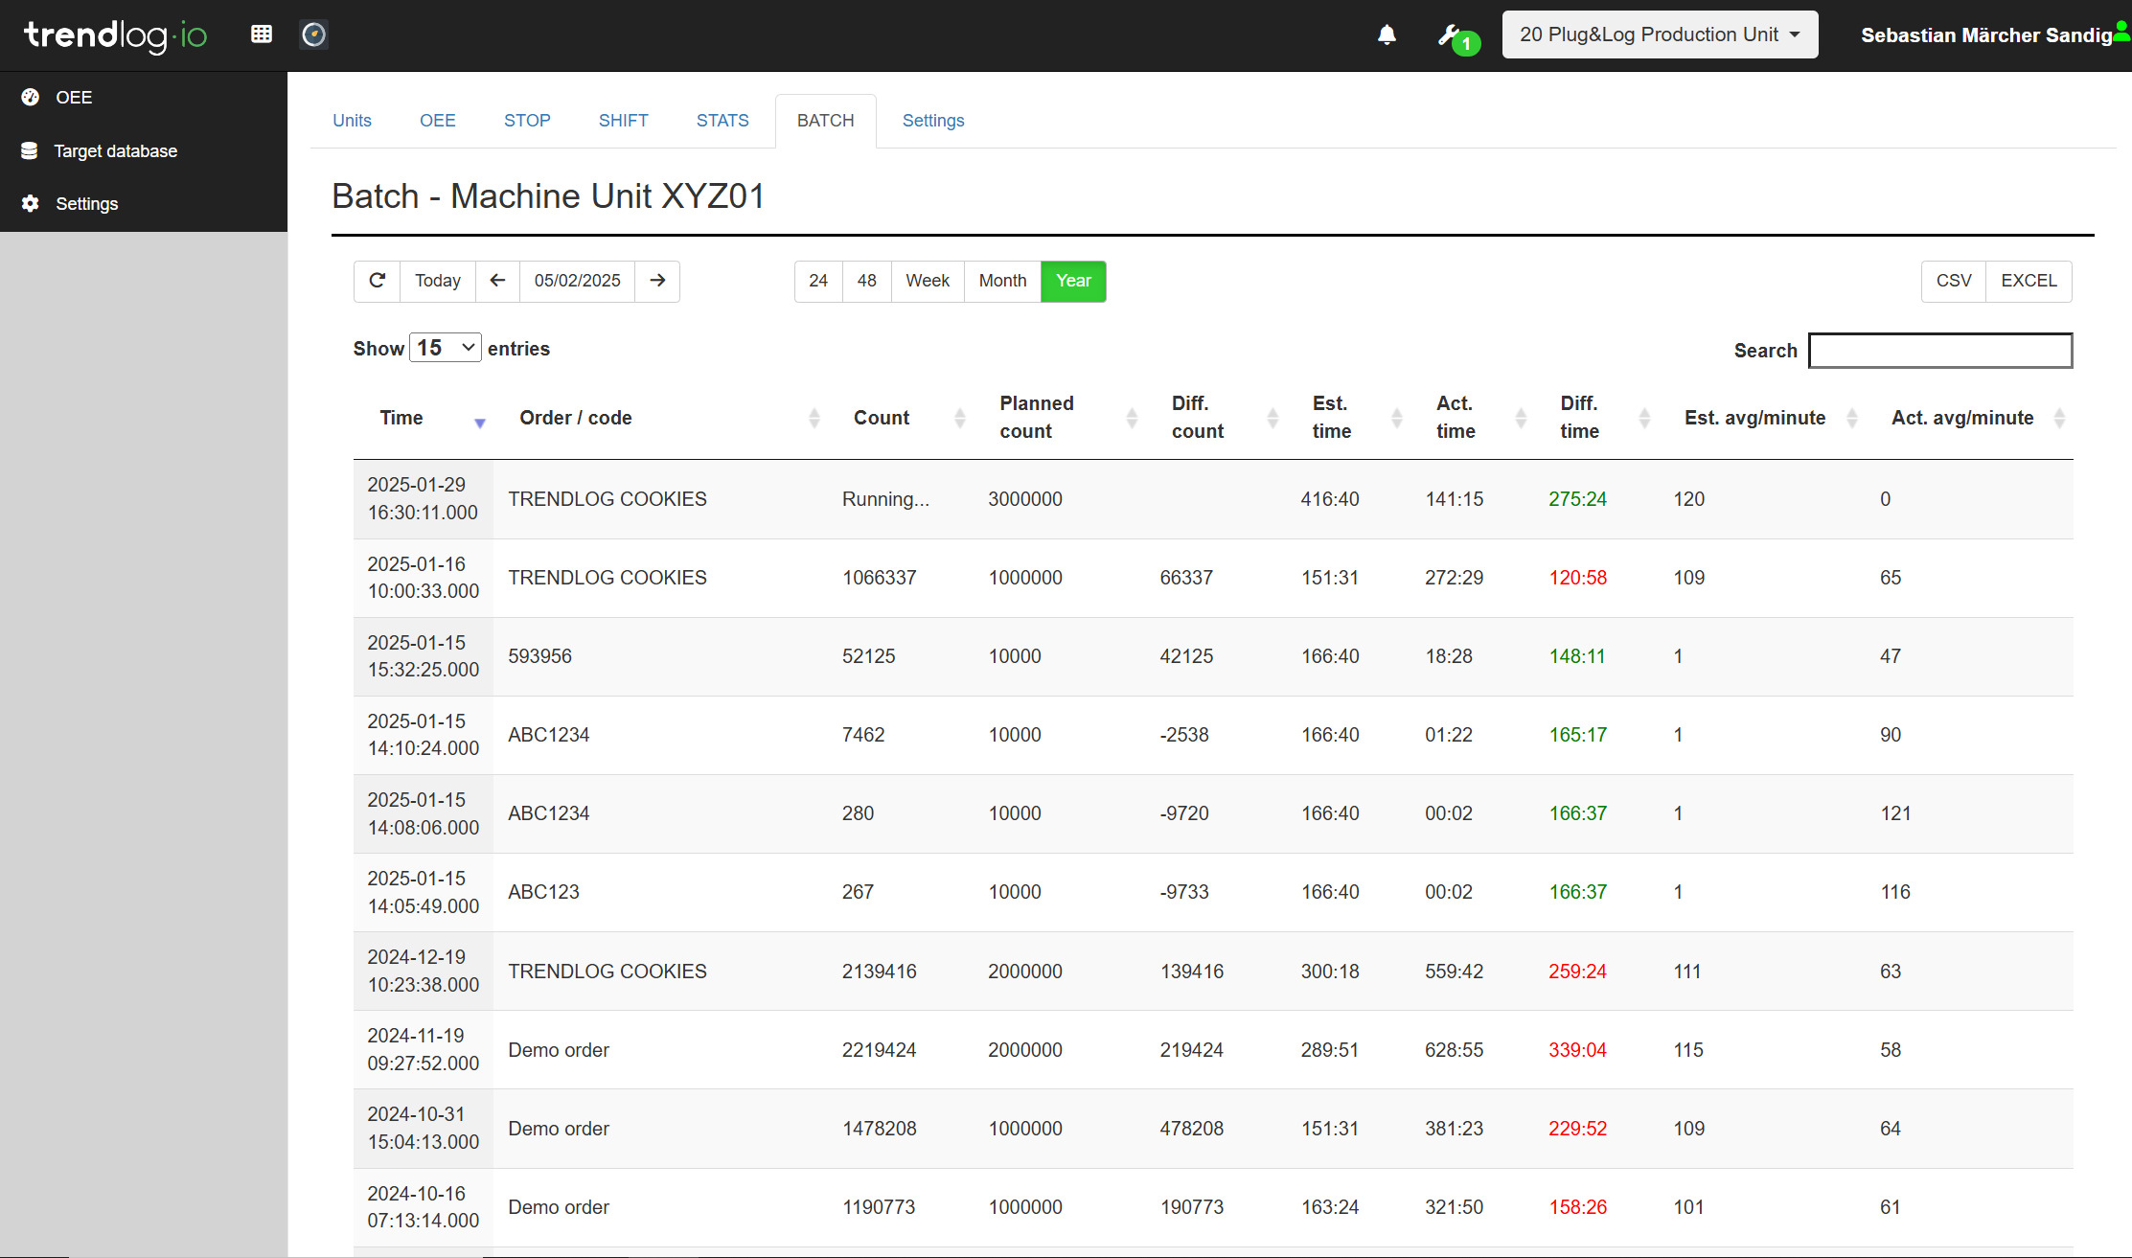This screenshot has width=2132, height=1258.
Task: Focus the Search input field
Action: pyautogui.click(x=1940, y=350)
